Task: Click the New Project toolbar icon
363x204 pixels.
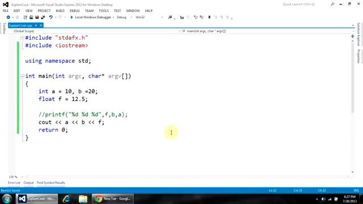Action: (25, 18)
